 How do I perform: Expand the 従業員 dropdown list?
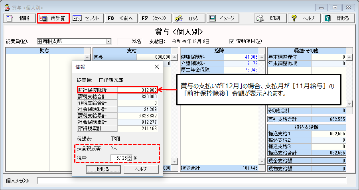pos(108,41)
